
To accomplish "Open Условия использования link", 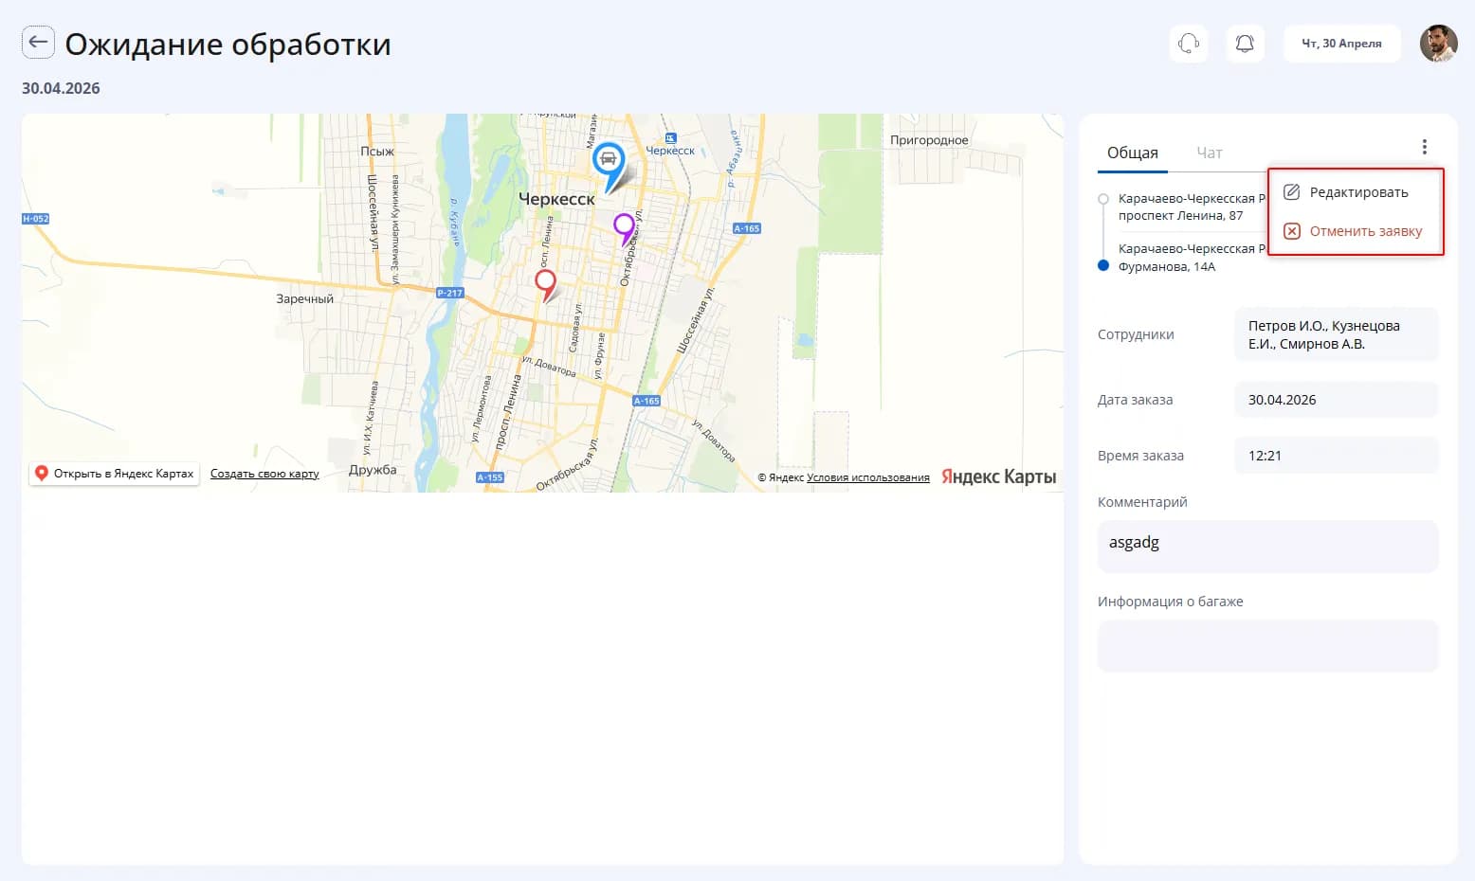I will click(x=868, y=477).
